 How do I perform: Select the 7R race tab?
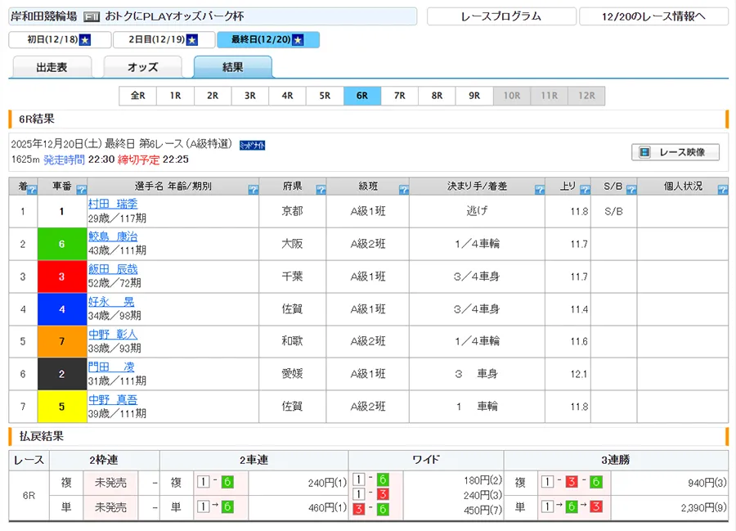399,96
